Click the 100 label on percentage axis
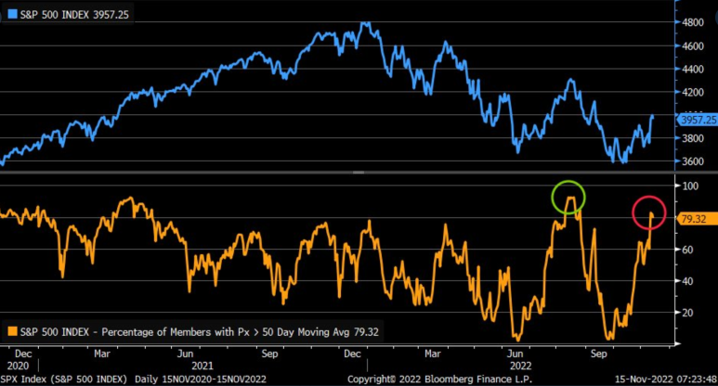Screen dimensions: 718x386 [690, 186]
